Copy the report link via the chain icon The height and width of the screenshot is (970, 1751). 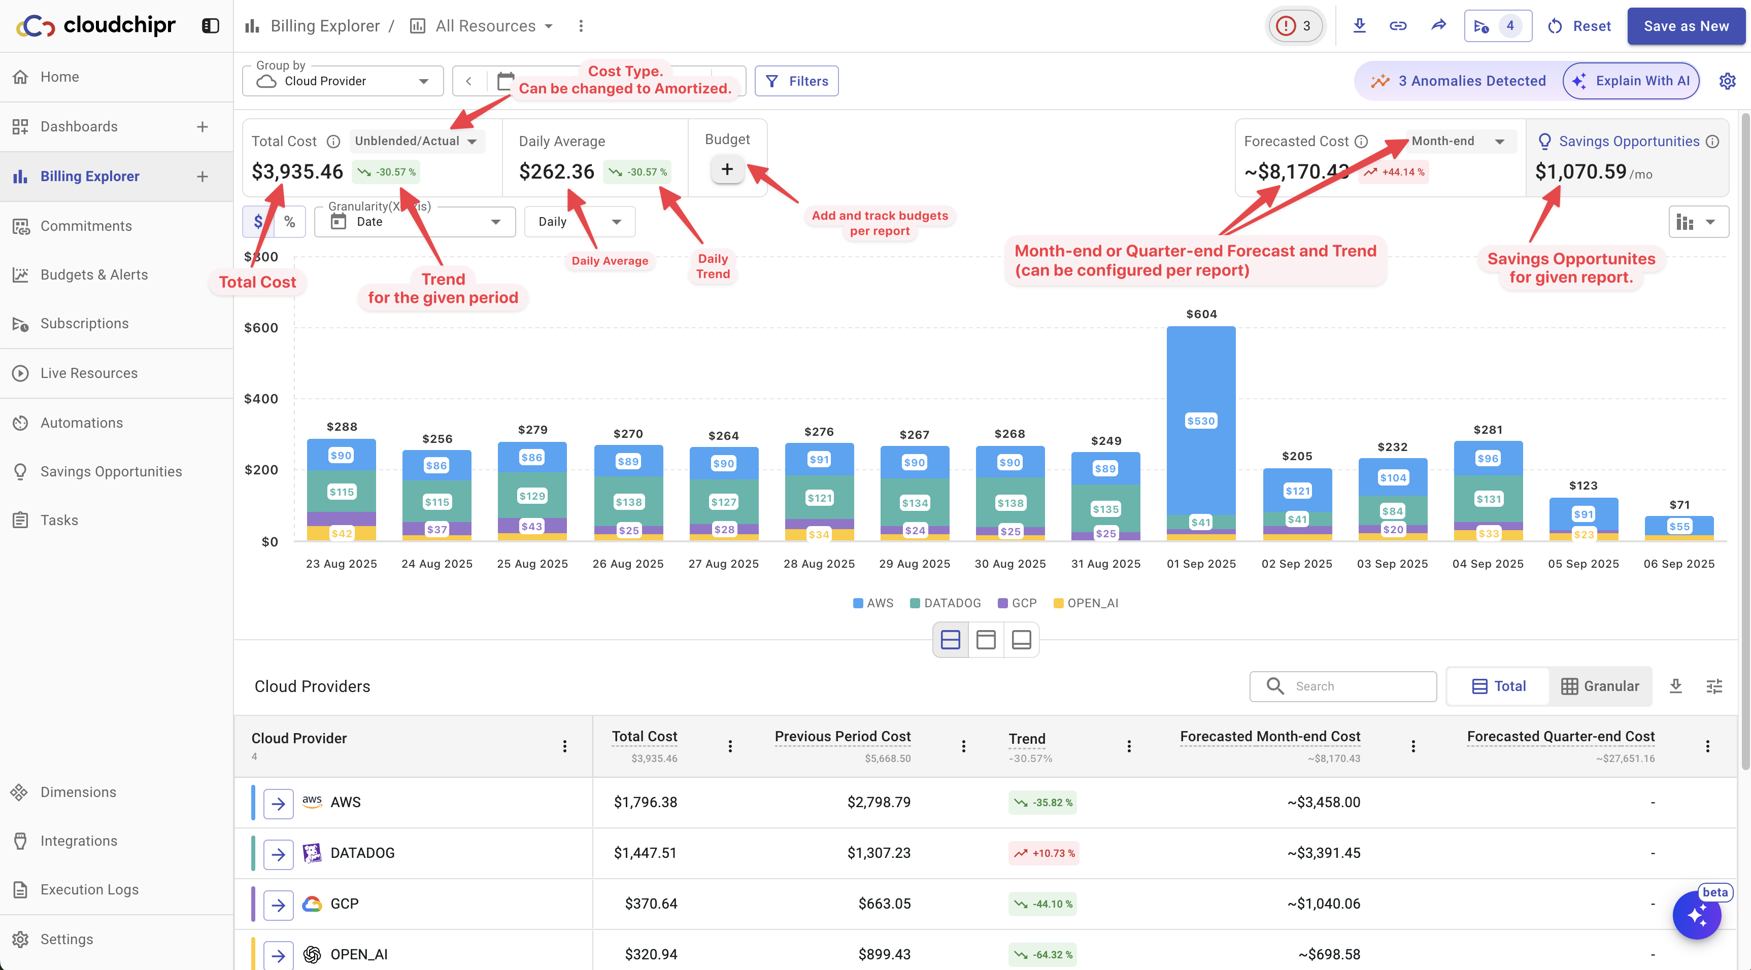(x=1398, y=26)
